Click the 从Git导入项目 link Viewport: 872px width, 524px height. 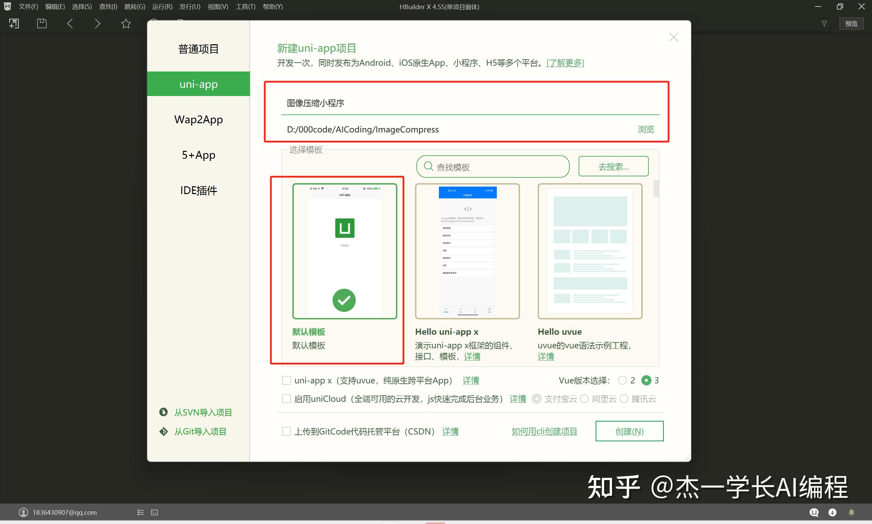[x=200, y=431]
